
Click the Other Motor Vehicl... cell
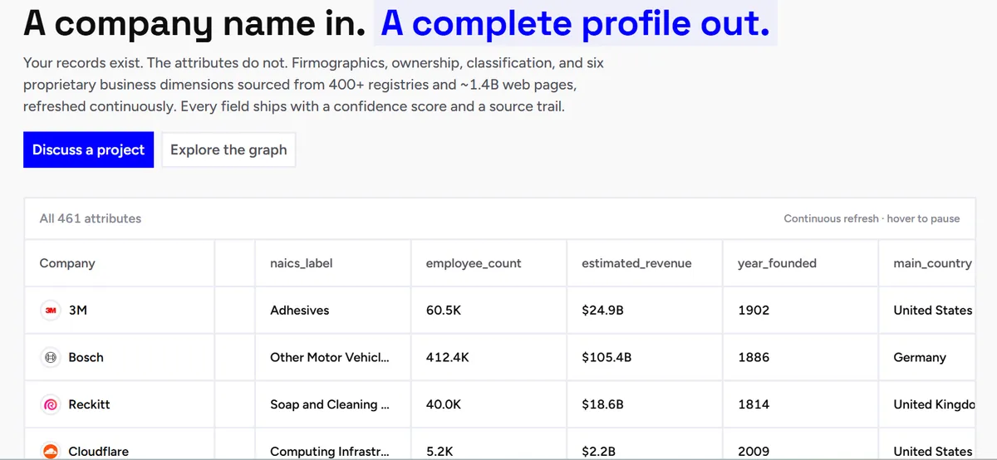[x=333, y=358]
